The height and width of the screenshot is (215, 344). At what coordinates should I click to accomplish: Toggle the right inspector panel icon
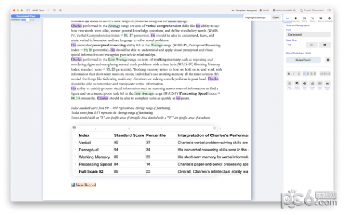tap(329, 10)
